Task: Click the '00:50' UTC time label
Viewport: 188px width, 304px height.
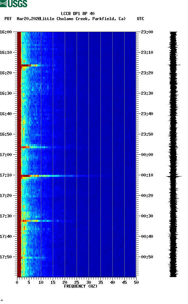Action: point(147,257)
